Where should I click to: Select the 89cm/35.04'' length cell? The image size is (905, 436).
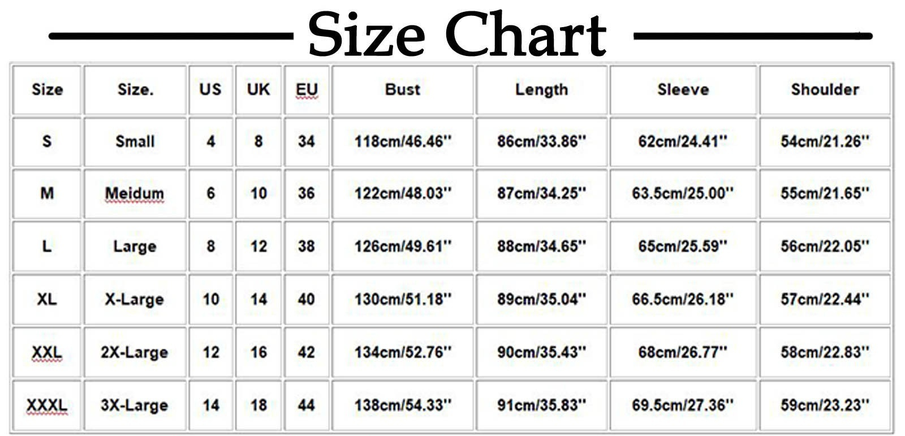[x=541, y=299]
